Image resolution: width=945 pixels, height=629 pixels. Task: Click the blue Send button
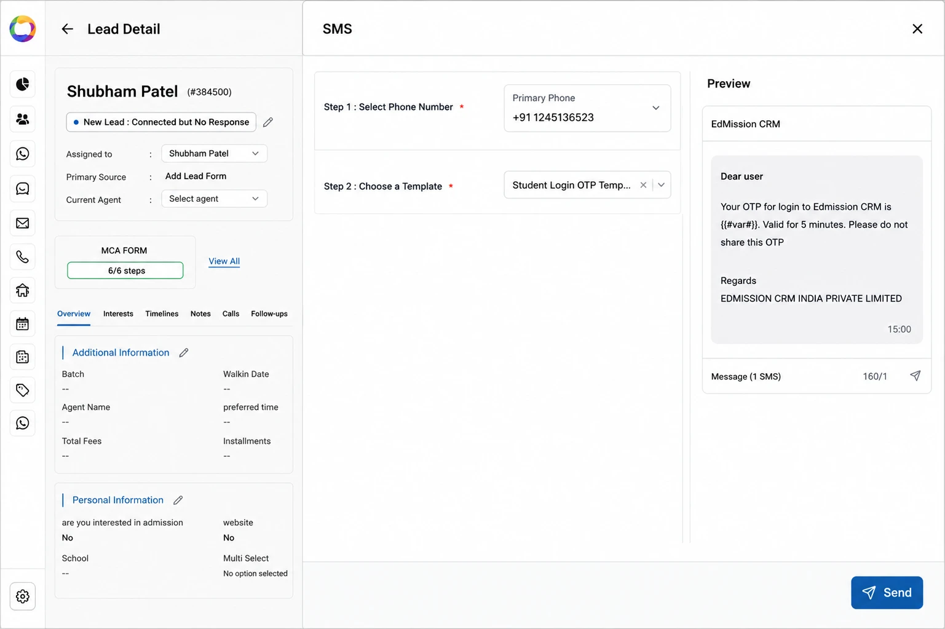point(887,593)
